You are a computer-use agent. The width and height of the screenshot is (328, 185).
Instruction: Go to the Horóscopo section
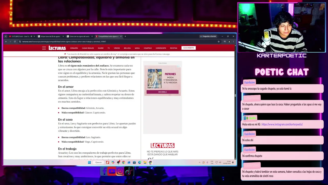(x=161, y=48)
